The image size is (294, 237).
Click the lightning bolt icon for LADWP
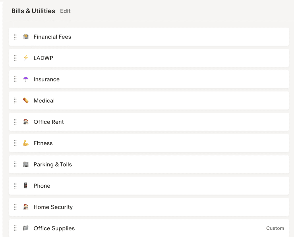[26, 58]
